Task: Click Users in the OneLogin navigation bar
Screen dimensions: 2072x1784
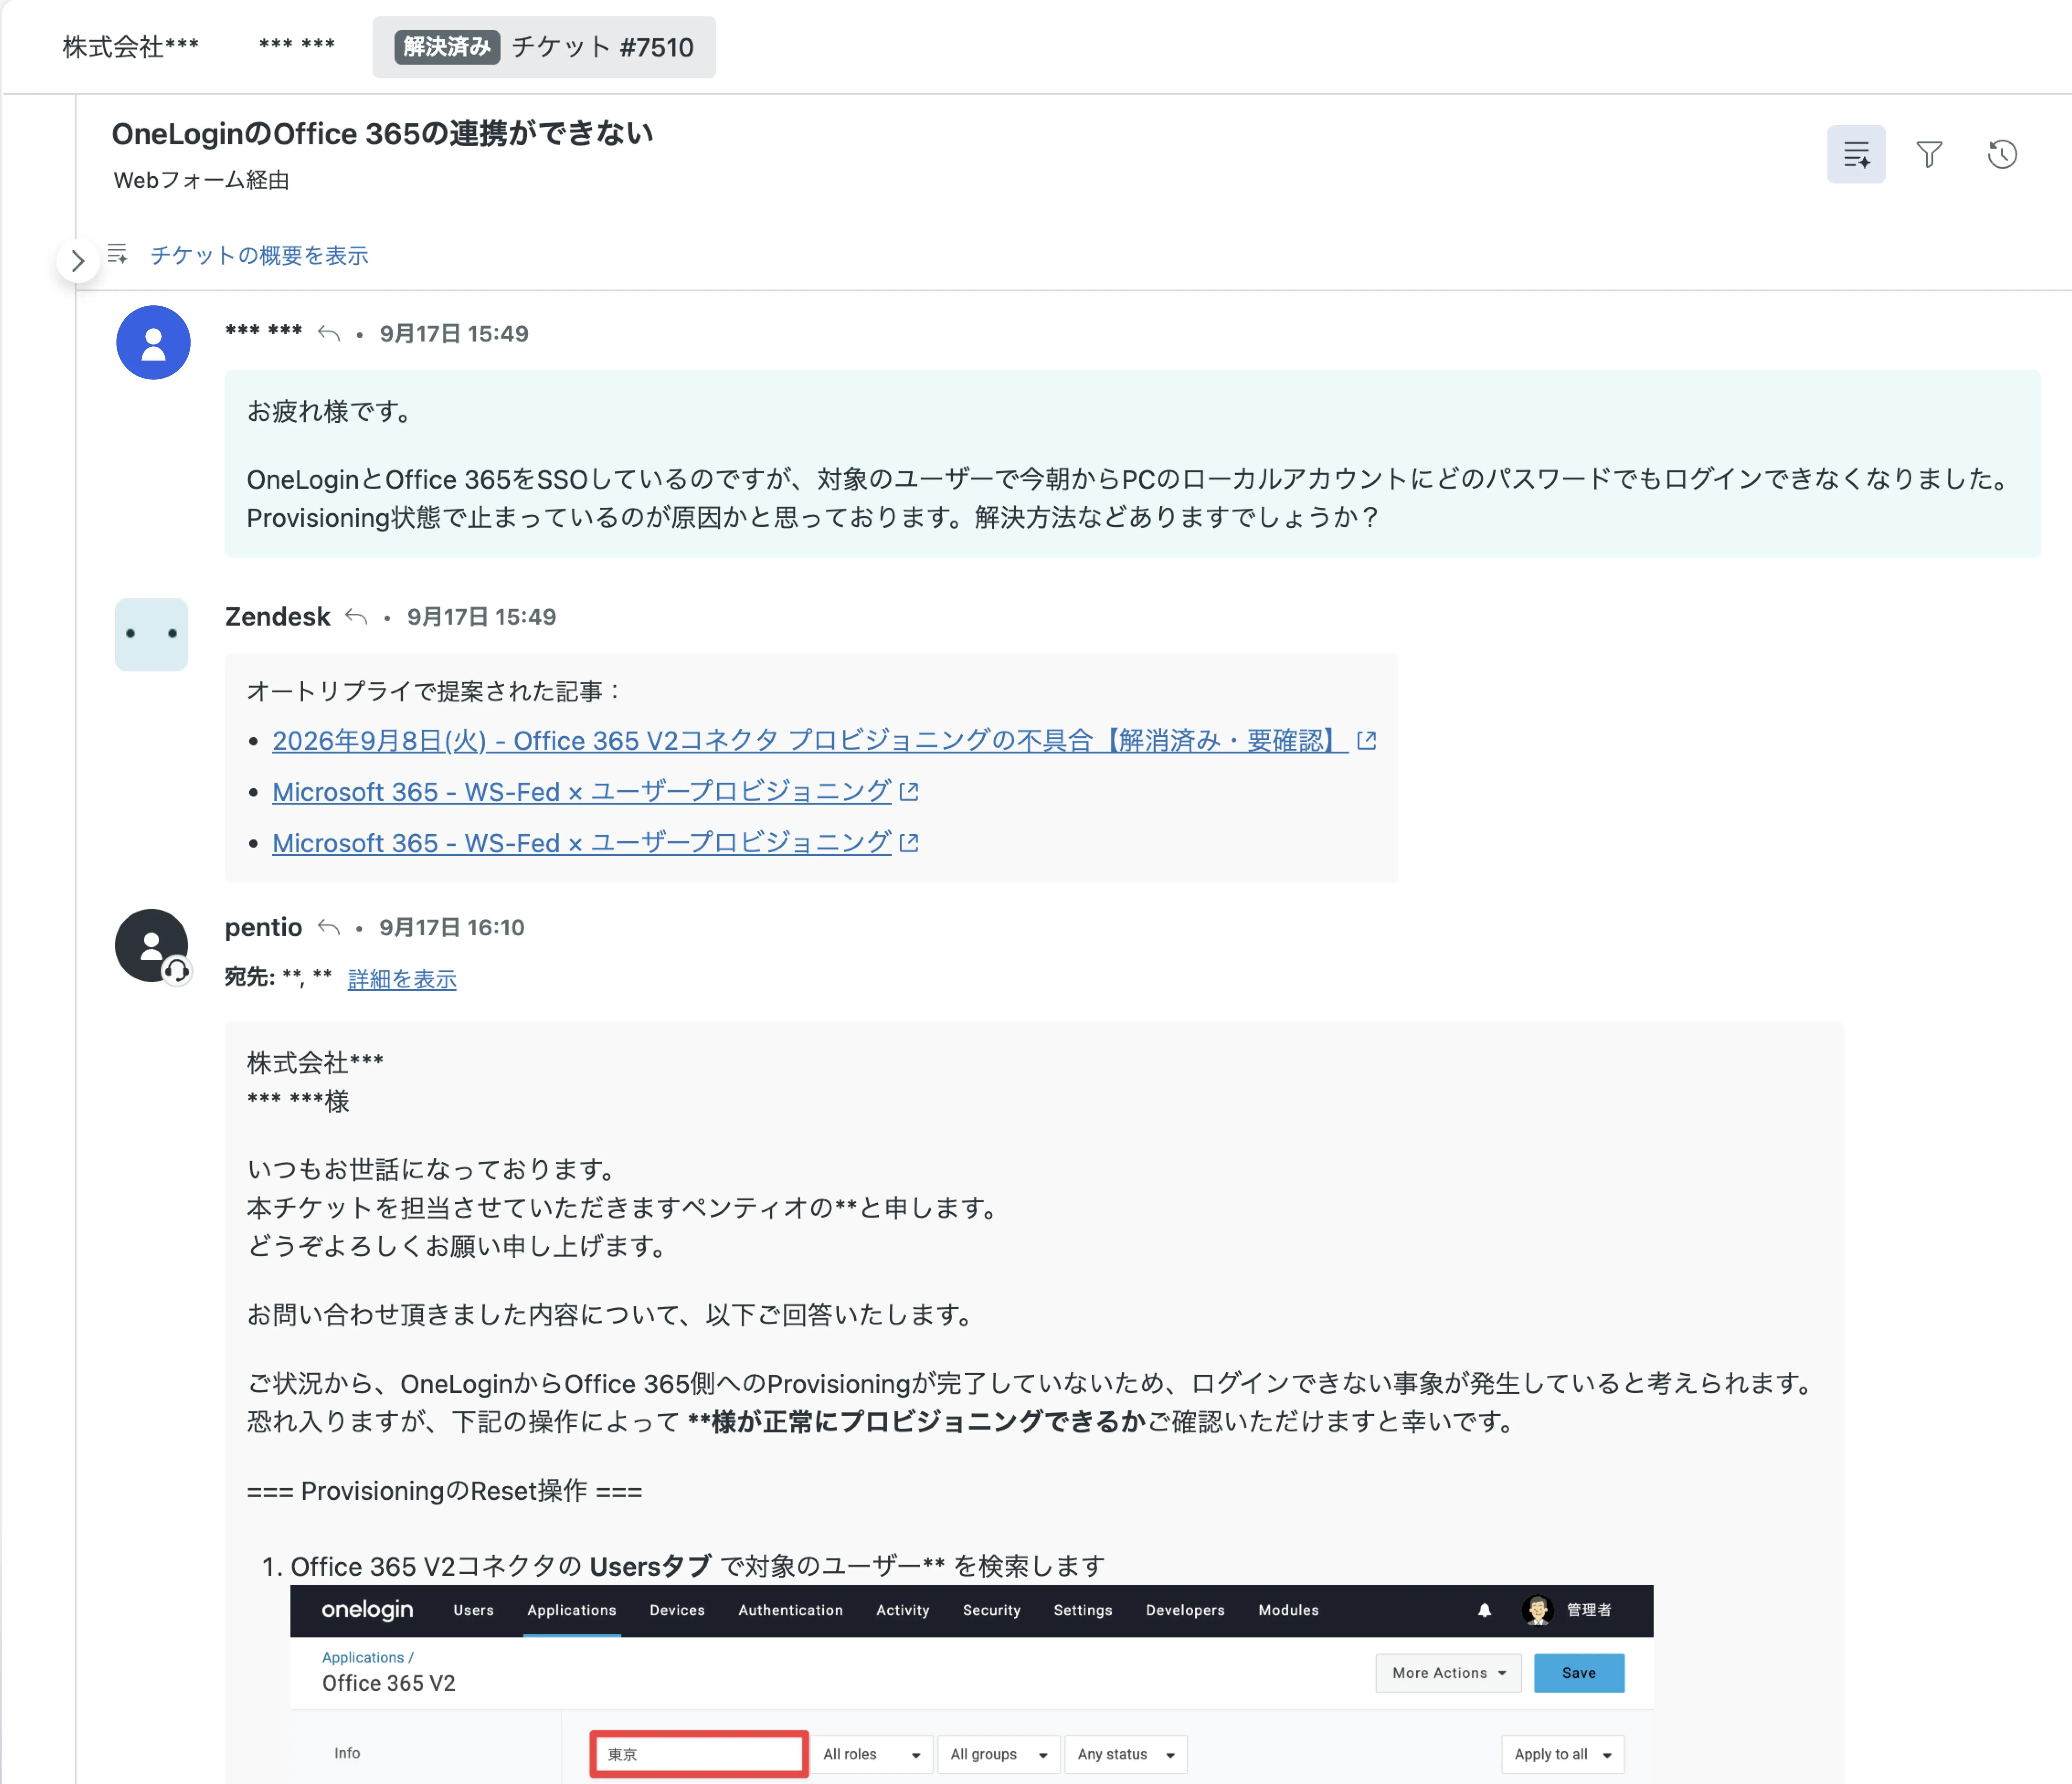Action: (x=473, y=1610)
